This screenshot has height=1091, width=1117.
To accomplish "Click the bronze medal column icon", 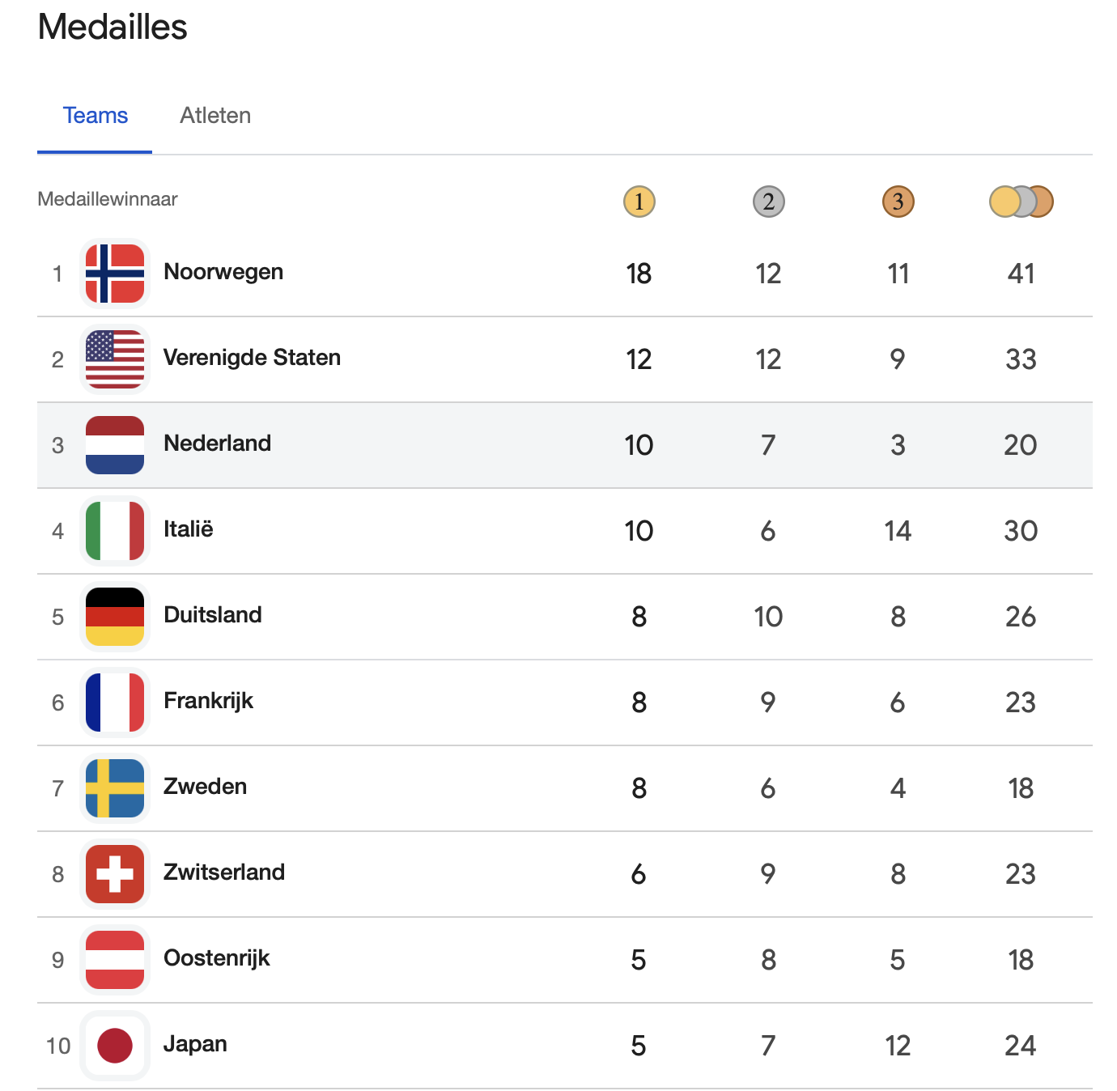I will pyautogui.click(x=898, y=202).
